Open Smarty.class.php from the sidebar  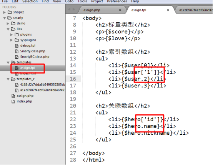click(x=33, y=51)
